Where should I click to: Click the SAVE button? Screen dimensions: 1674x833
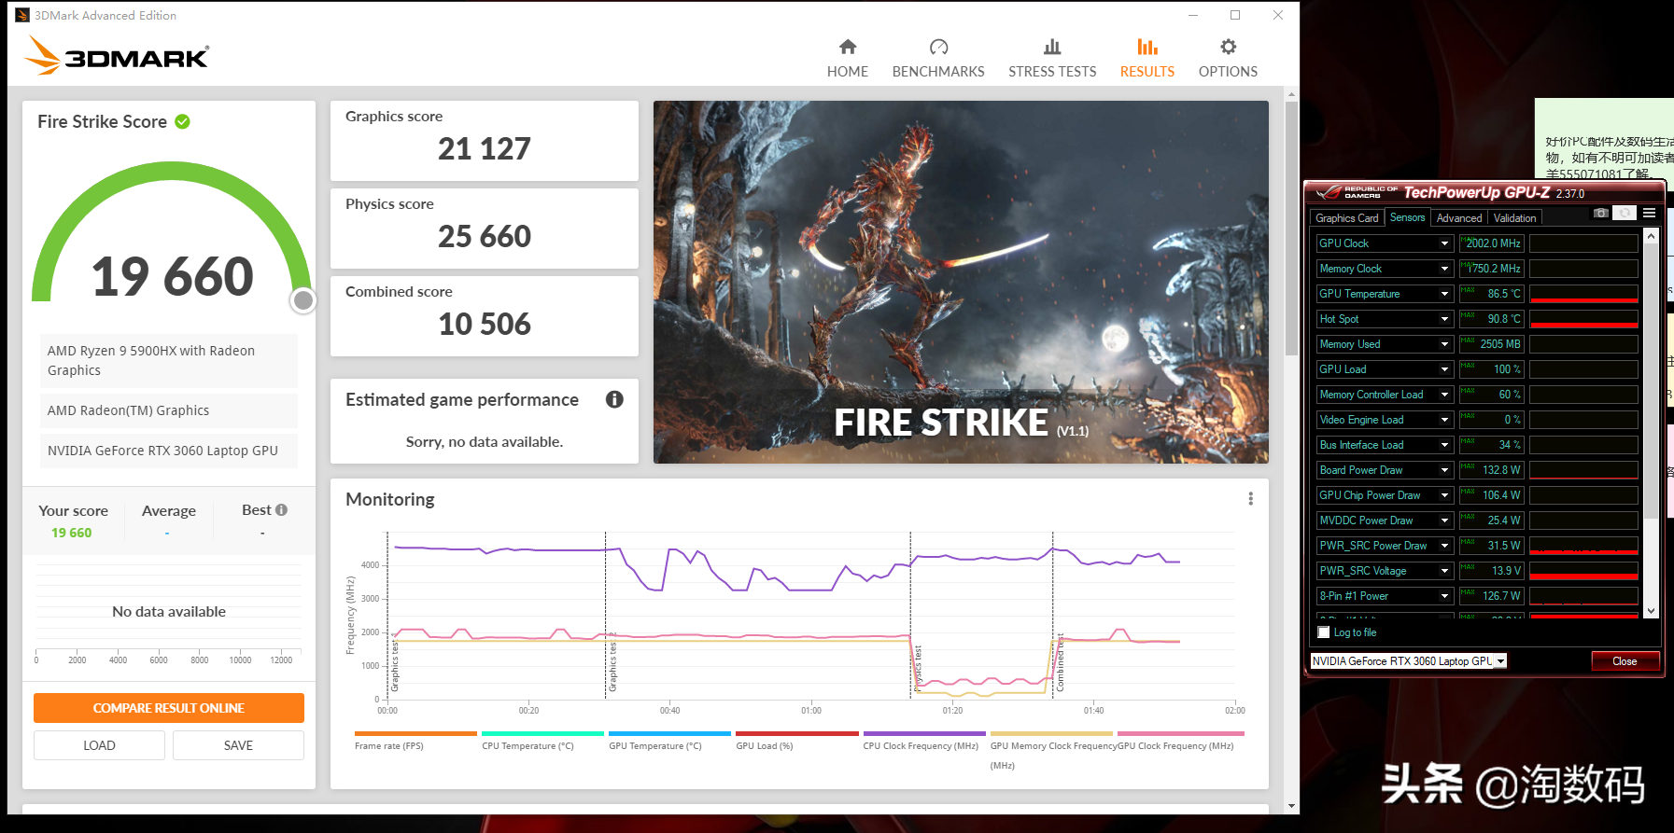238,745
